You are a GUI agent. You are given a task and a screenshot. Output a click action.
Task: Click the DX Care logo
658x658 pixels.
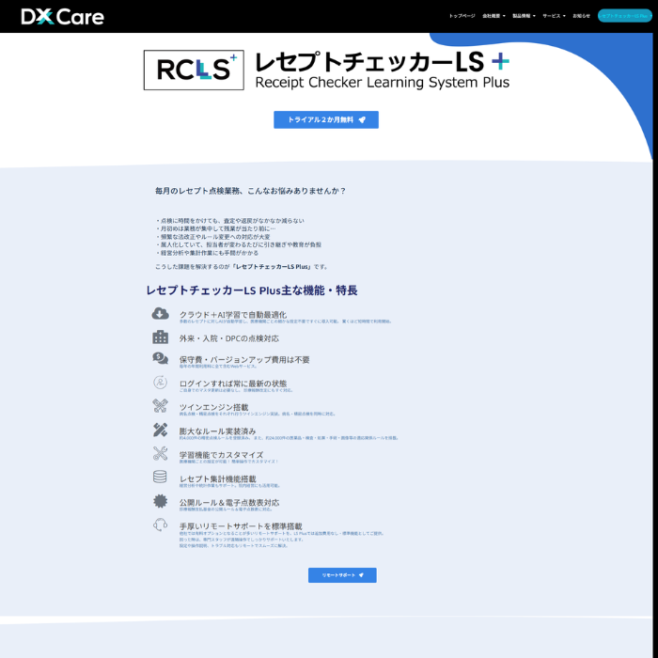point(63,17)
